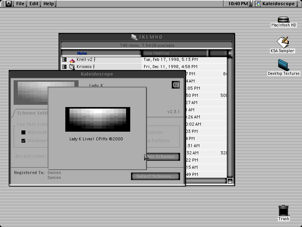Image resolution: width=302 pixels, height=227 pixels.
Task: Click the Use This Scheme button
Action: coord(163,157)
